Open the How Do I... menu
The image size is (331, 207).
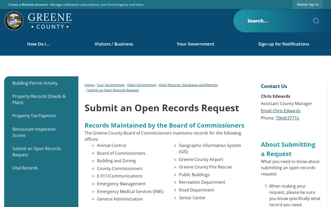pyautogui.click(x=38, y=44)
